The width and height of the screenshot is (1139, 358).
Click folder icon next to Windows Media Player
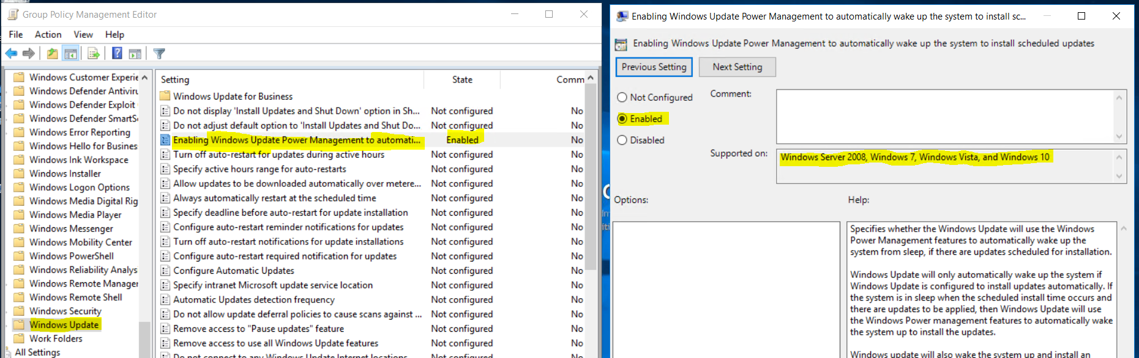pyautogui.click(x=19, y=214)
